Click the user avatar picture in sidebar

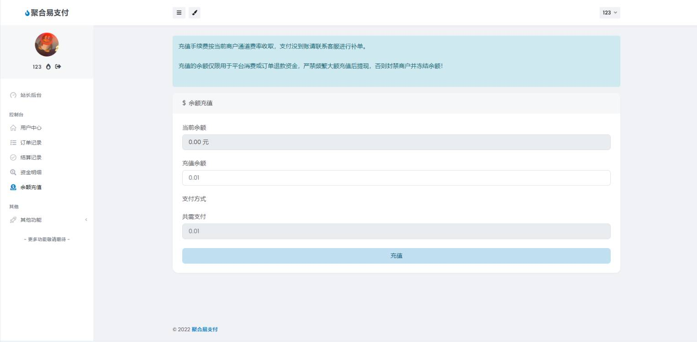point(47,45)
